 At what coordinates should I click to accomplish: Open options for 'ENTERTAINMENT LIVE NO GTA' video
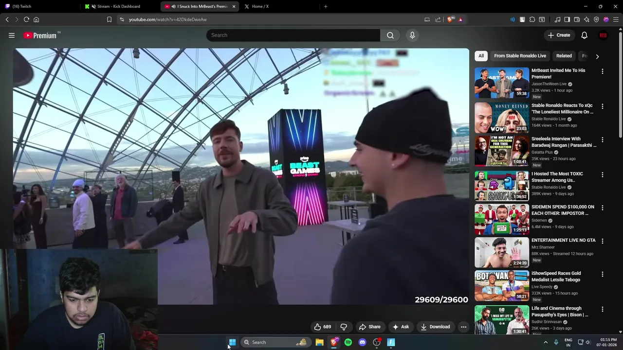(602, 242)
